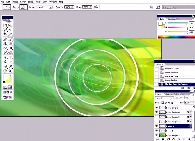Select the Eyedropper tool
This screenshot has height=141, width=195.
pos(10,66)
